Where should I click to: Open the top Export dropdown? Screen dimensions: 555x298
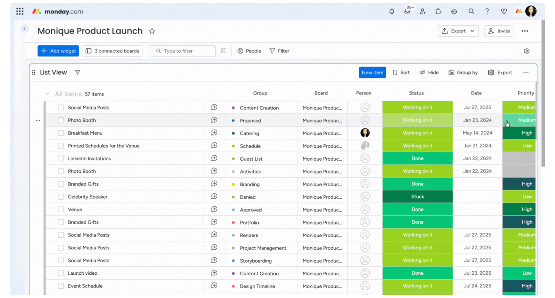458,31
